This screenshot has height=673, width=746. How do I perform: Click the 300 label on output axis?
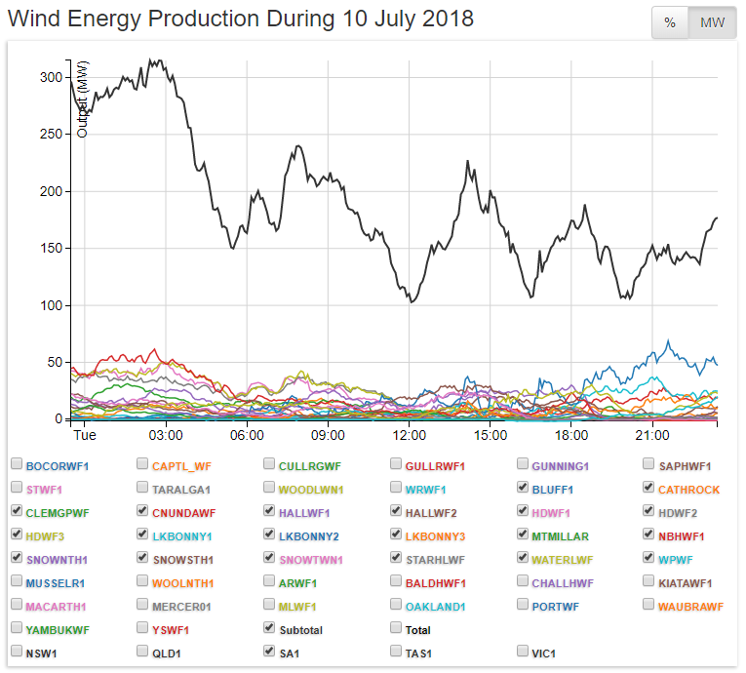pos(51,77)
